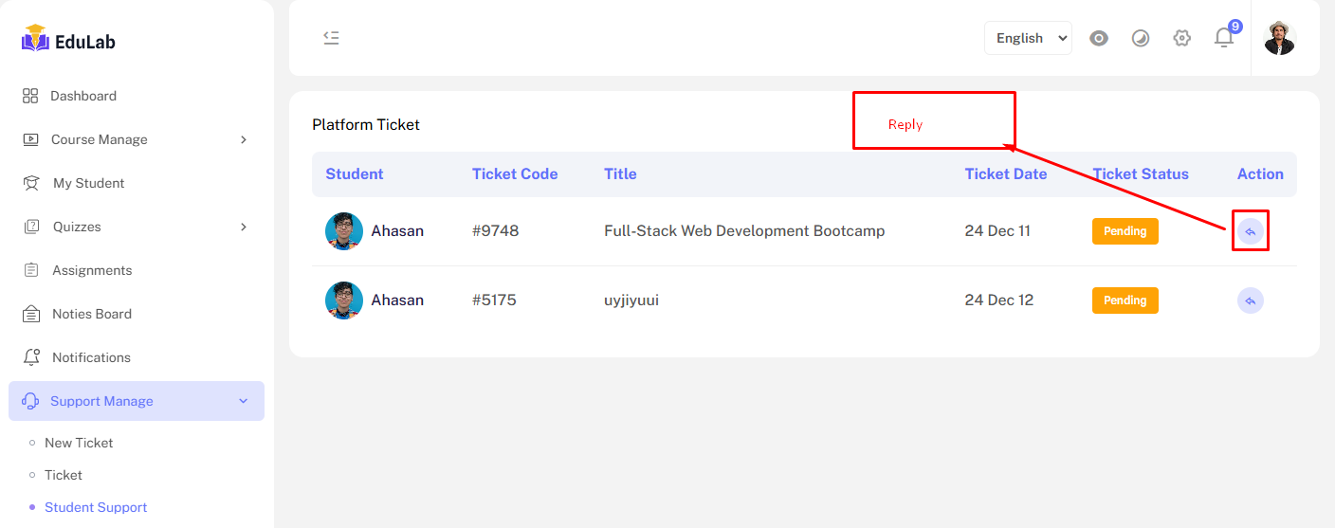Open the English language dropdown
Viewport: 1335px width, 528px height.
(1028, 38)
